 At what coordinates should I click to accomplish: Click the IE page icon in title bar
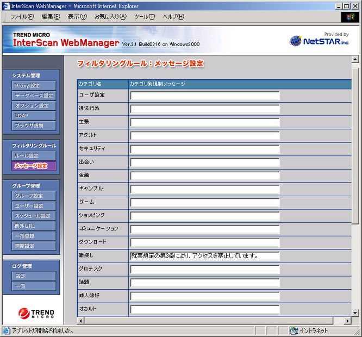(x=6, y=6)
